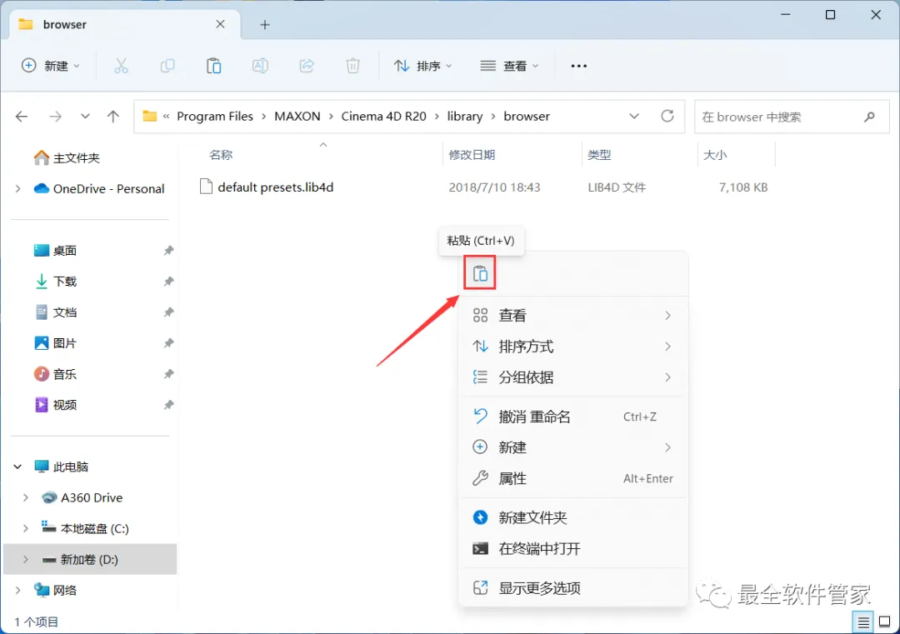
Task: Open 新建 submenu in context menu
Action: (573, 447)
